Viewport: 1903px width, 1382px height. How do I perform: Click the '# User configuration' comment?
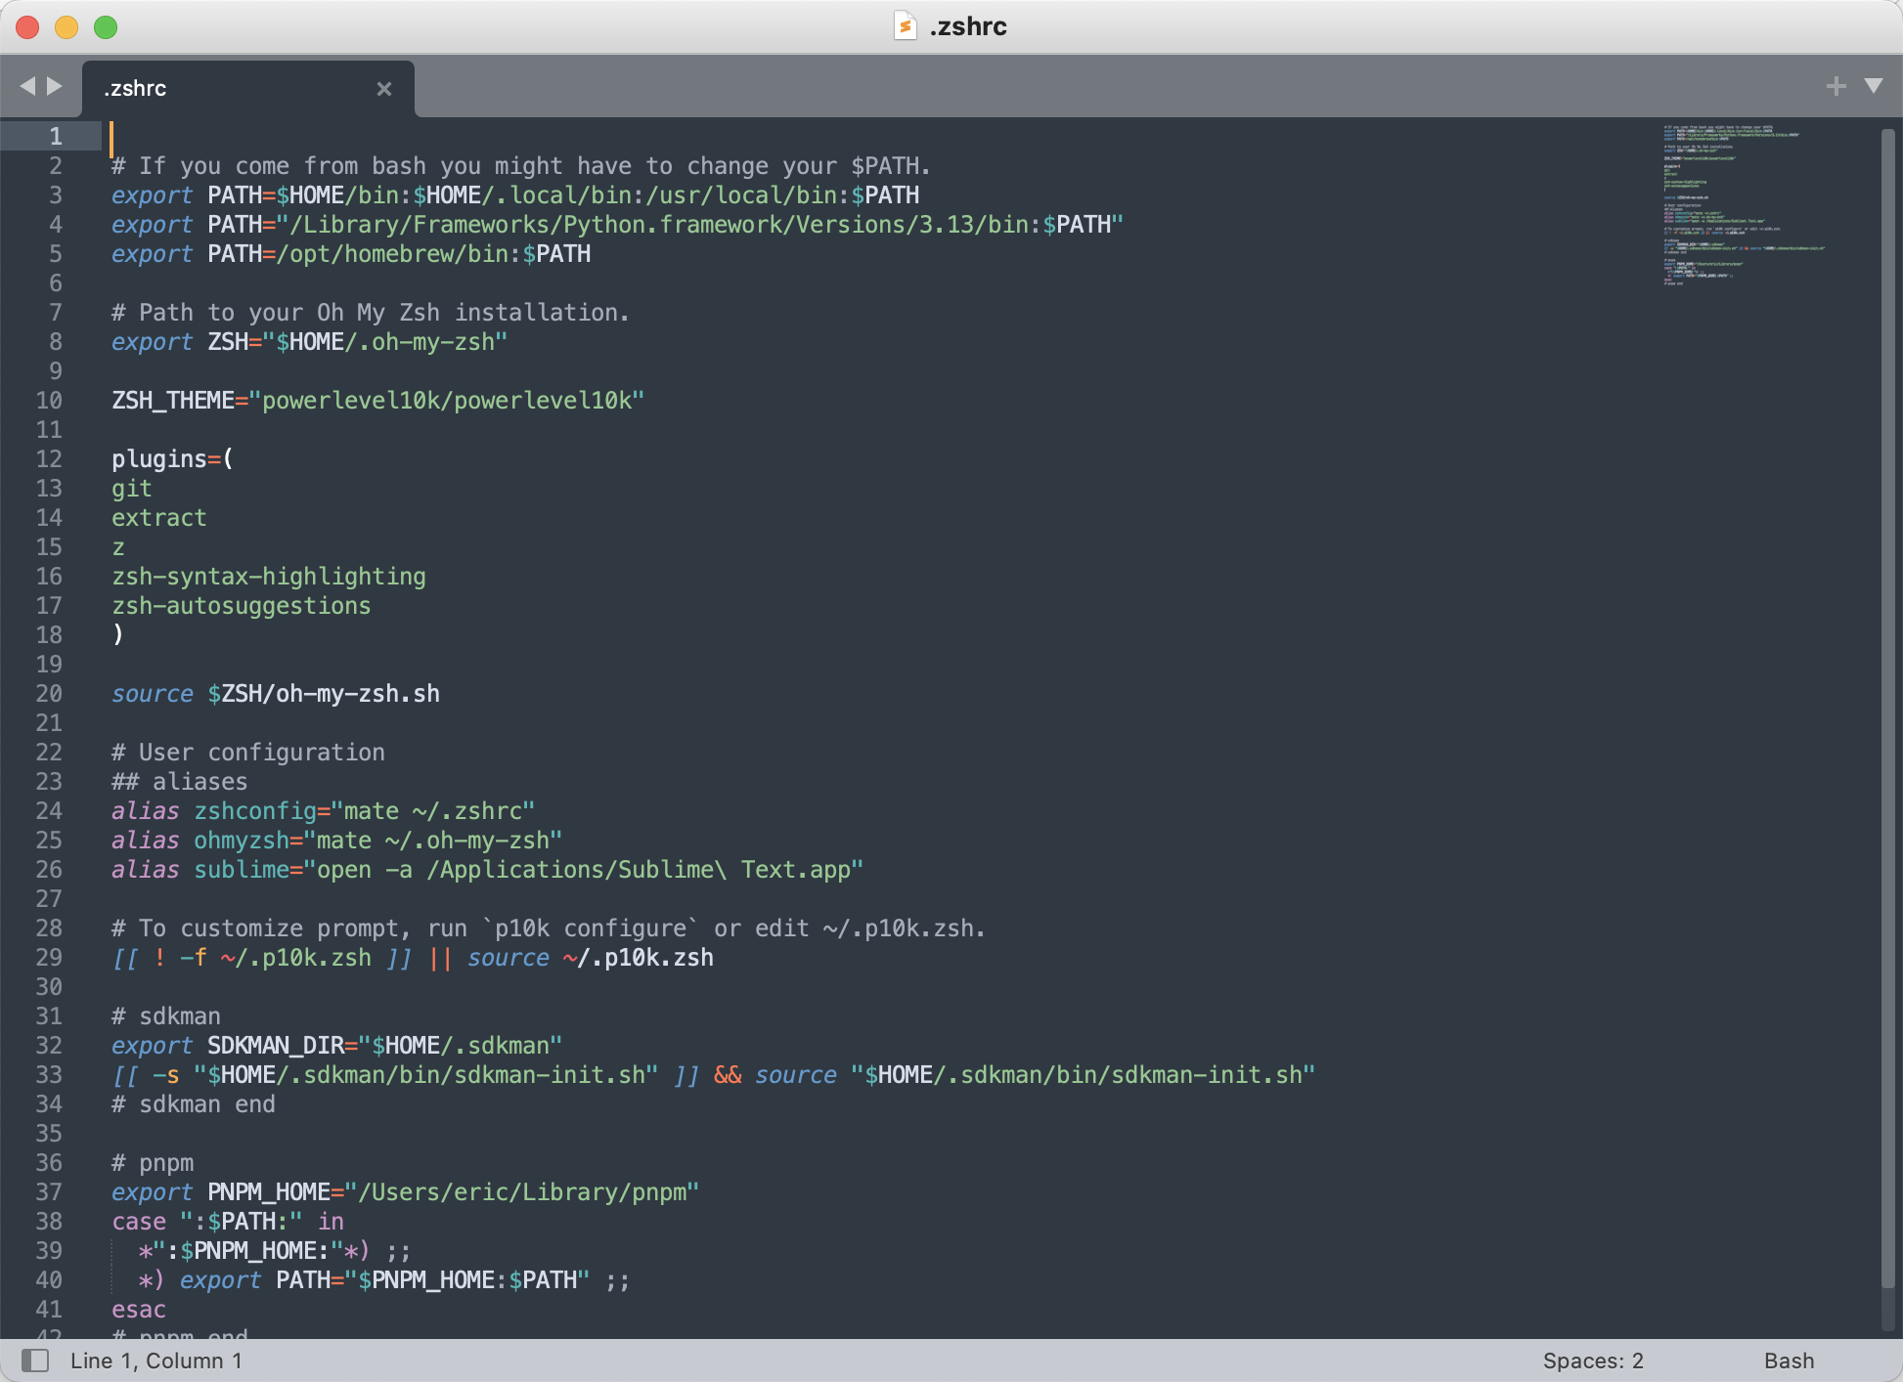pos(248,753)
